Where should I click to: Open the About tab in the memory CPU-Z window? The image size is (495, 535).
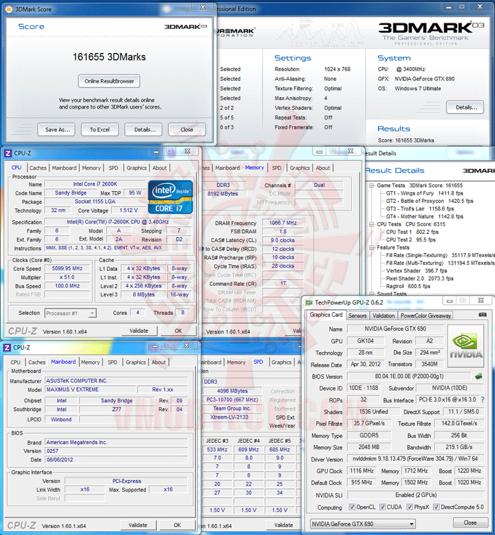pyautogui.click(x=322, y=168)
